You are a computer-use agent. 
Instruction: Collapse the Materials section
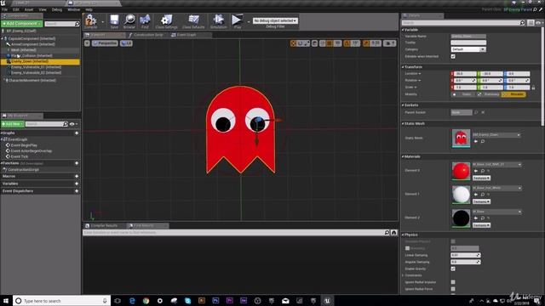[x=403, y=156]
